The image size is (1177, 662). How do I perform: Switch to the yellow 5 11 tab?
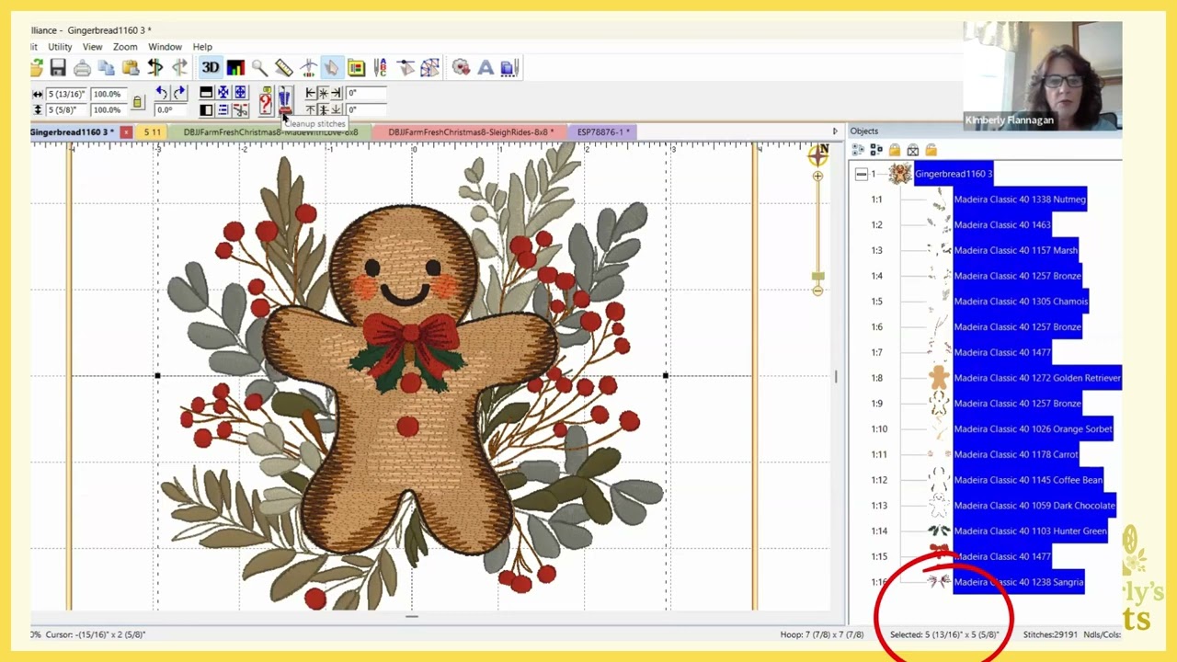tap(153, 132)
